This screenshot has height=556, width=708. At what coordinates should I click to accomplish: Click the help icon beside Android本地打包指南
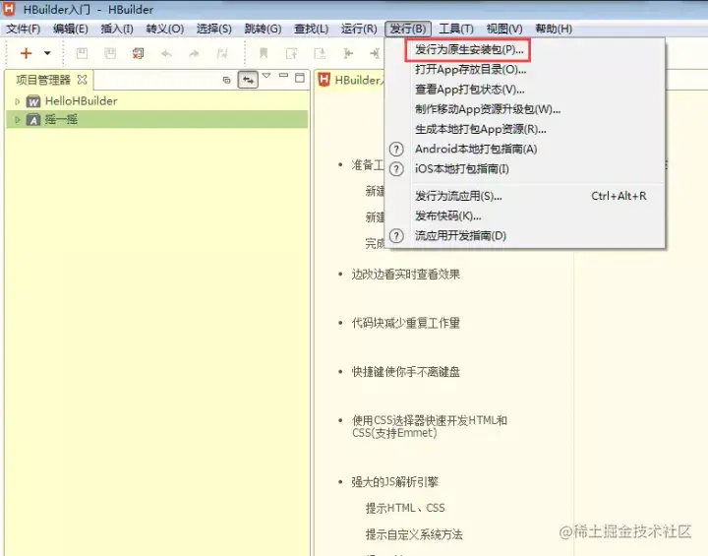click(396, 150)
